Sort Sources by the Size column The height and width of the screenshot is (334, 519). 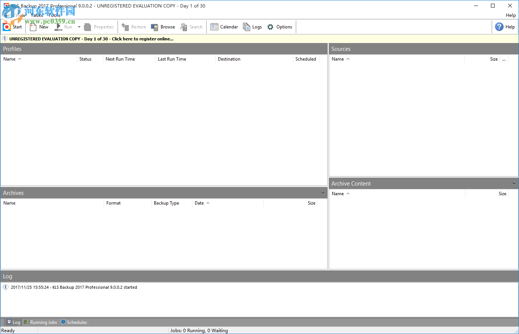pos(482,59)
